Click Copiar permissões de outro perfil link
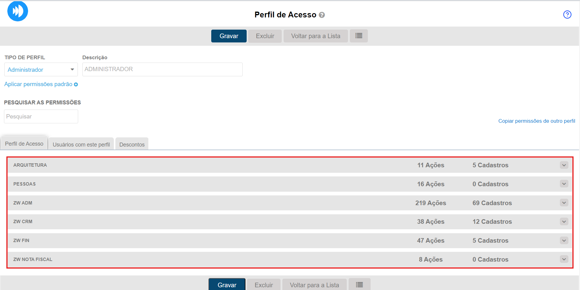 coord(536,121)
